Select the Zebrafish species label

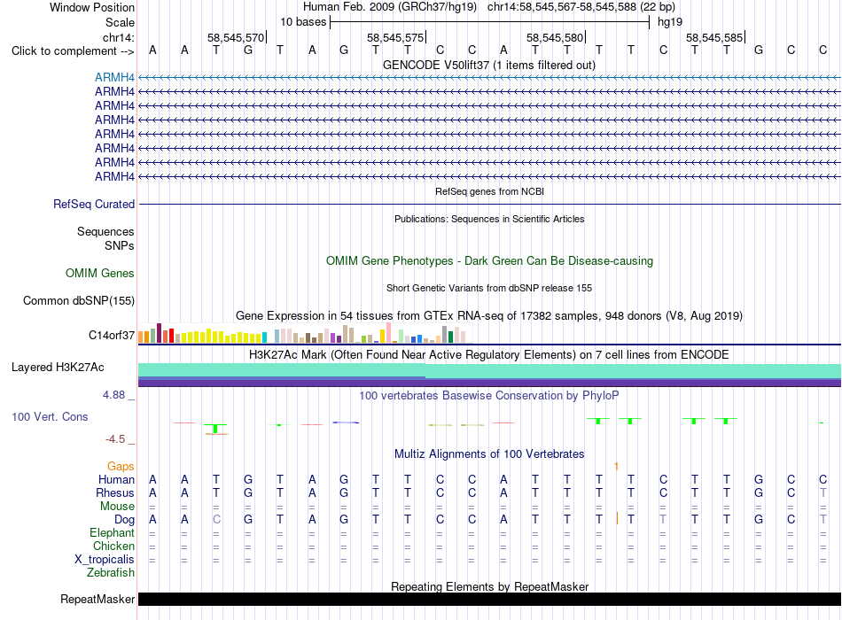[x=111, y=573]
